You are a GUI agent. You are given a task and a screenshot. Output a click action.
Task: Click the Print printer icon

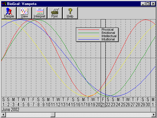(55, 11)
